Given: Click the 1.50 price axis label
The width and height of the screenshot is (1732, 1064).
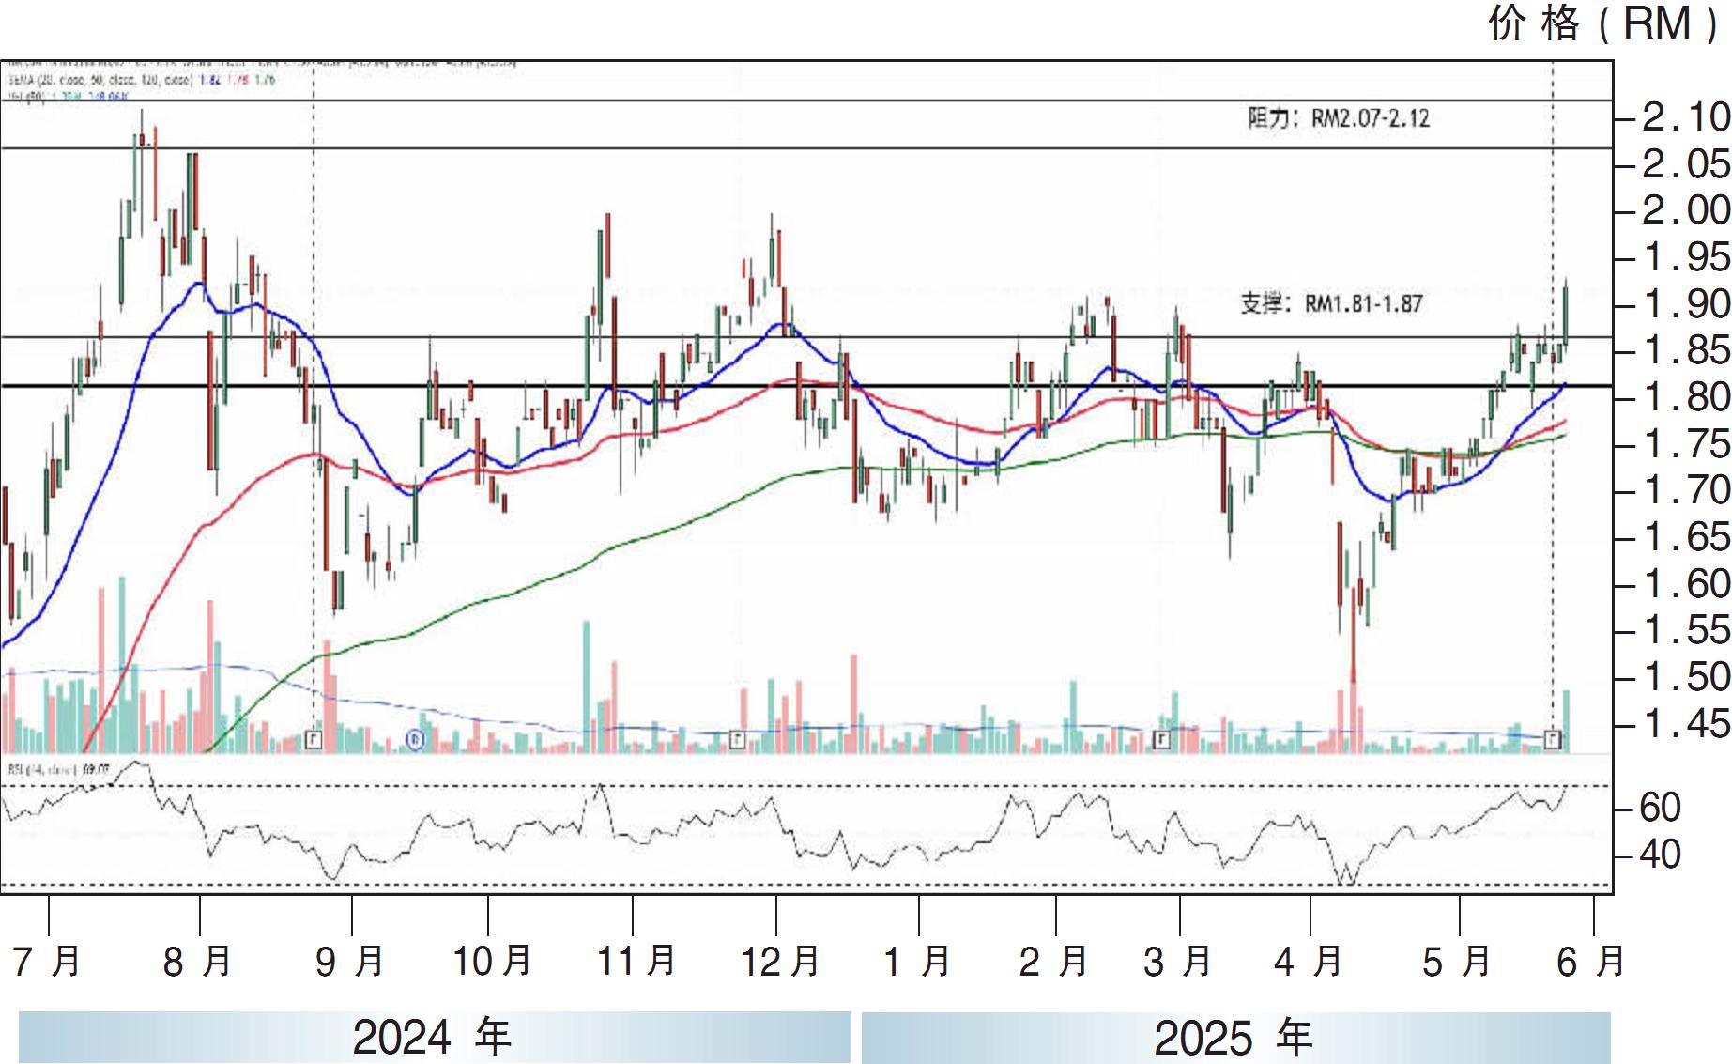Looking at the screenshot, I should [x=1686, y=677].
